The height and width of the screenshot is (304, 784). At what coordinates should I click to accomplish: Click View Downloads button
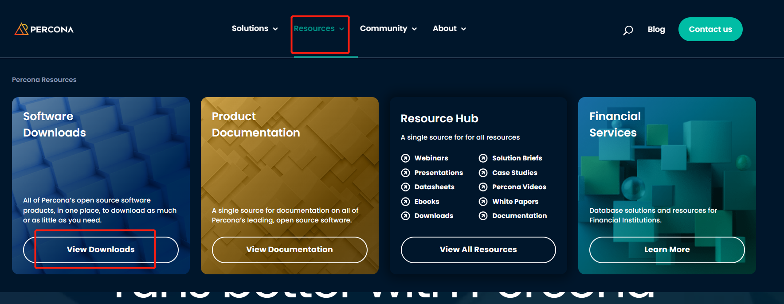pos(101,249)
